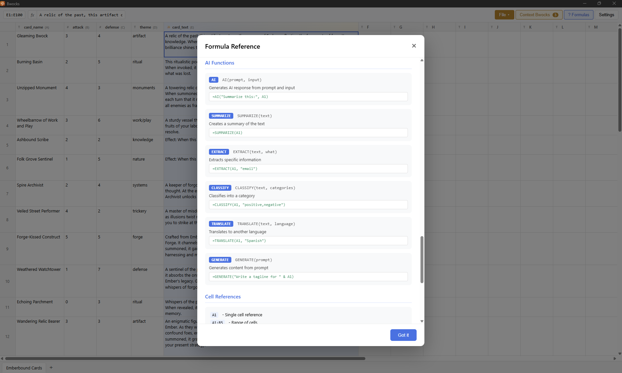Viewport: 622px width, 373px height.
Task: Open the Context Bwocks panel
Action: coord(538,15)
